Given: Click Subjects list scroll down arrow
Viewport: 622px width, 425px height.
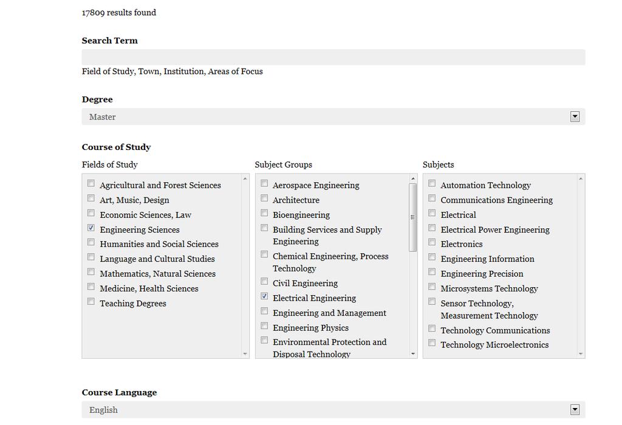Looking at the screenshot, I should (581, 353).
